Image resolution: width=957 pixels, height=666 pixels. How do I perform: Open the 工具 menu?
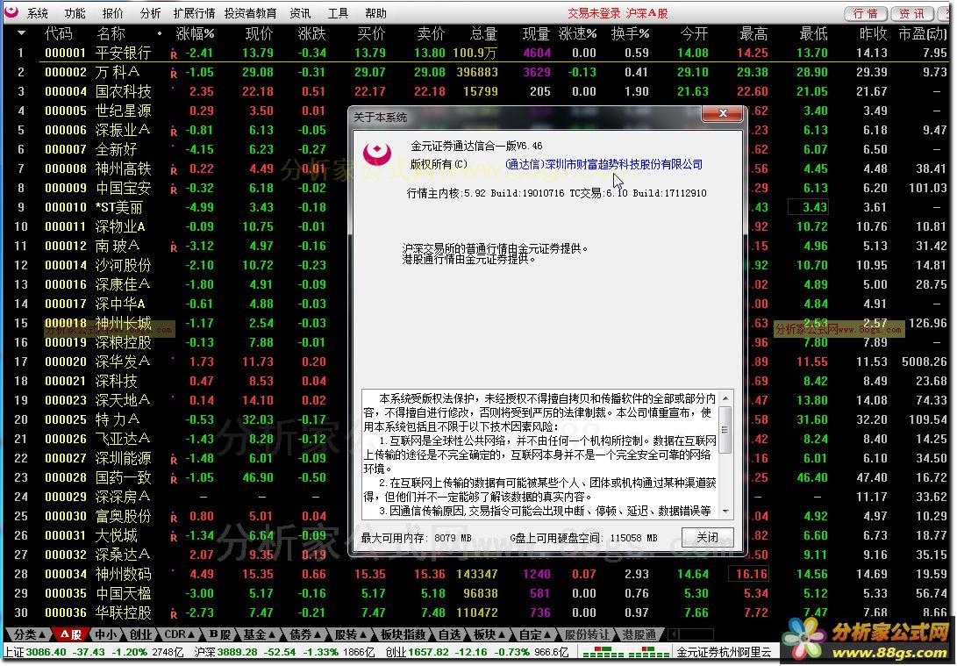[x=338, y=13]
